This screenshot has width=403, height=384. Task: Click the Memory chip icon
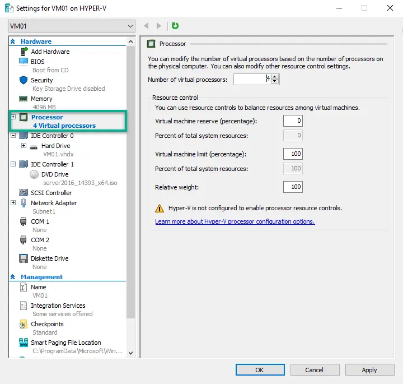click(x=24, y=99)
